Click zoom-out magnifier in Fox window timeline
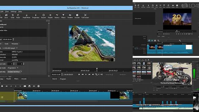 pos(158,40)
